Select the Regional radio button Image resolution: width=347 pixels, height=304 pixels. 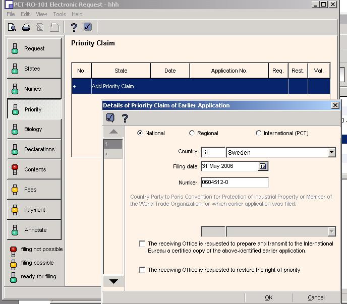pos(192,133)
